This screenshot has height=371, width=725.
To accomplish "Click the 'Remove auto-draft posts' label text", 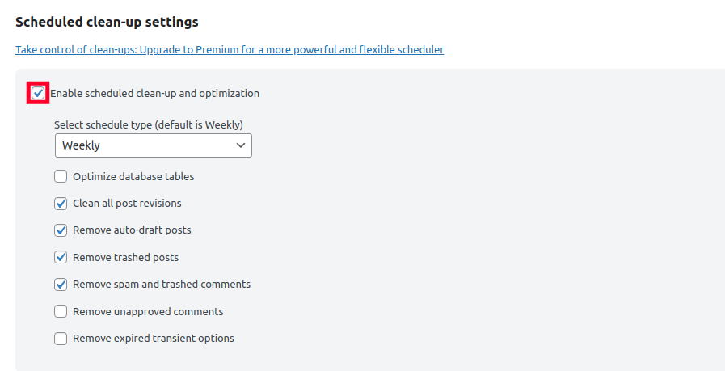I will pos(132,230).
